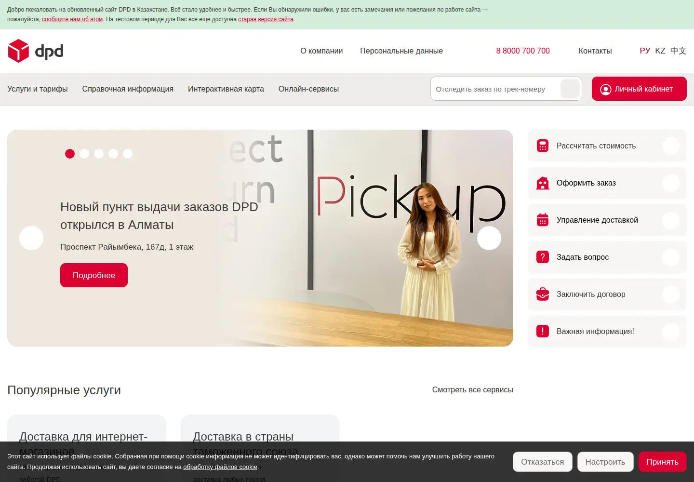Image resolution: width=694 pixels, height=482 pixels.
Task: Select the third carousel dot
Action: point(99,154)
